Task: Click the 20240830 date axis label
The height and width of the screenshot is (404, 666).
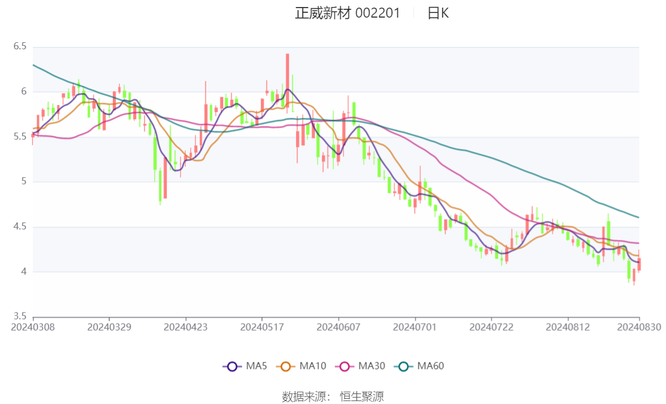Action: [639, 327]
